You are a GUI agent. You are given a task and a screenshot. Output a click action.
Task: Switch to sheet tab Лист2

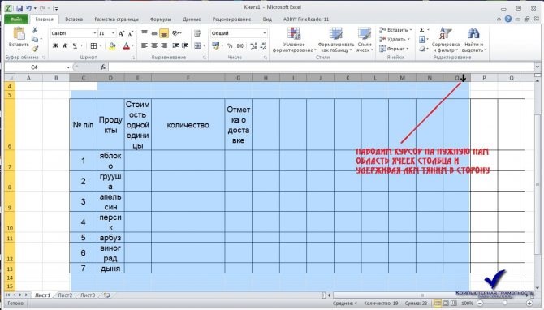[65, 295]
